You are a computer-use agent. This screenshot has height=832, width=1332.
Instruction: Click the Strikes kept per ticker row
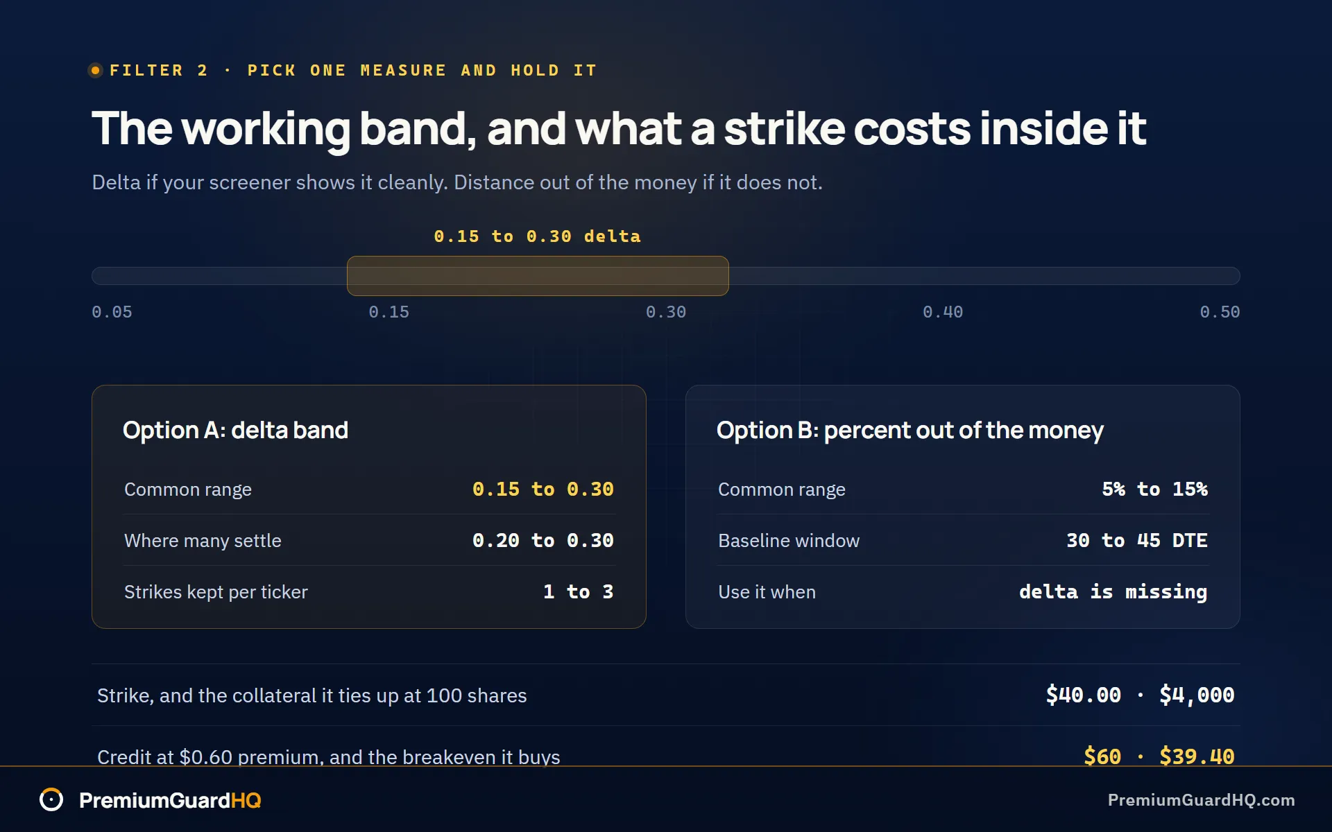pos(369,591)
